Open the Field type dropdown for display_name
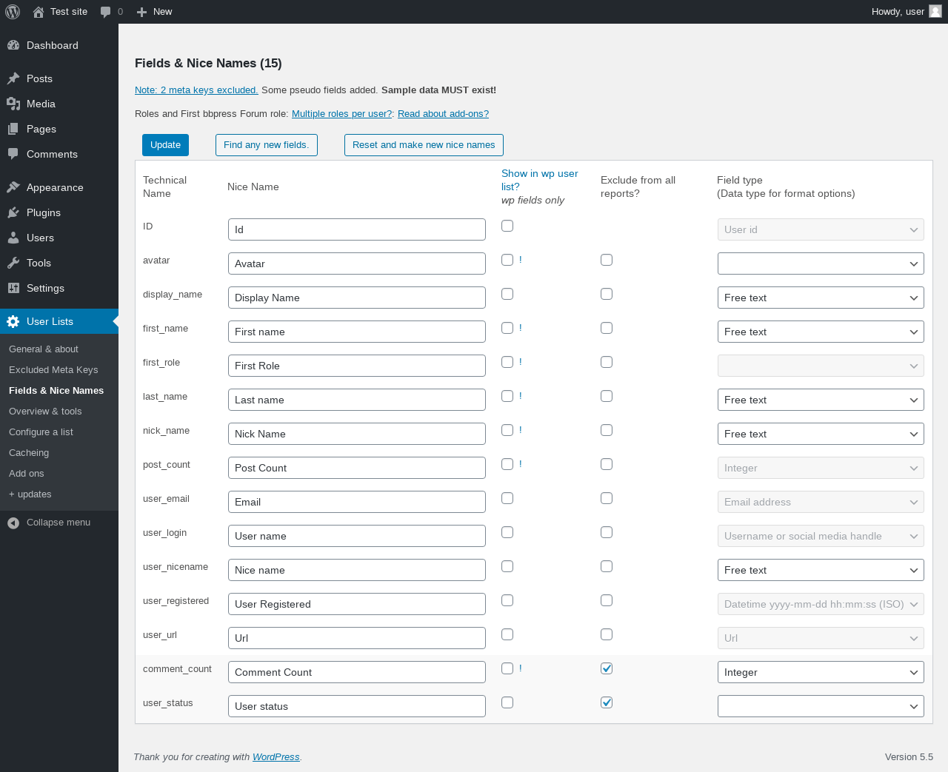The height and width of the screenshot is (772, 948). [820, 298]
